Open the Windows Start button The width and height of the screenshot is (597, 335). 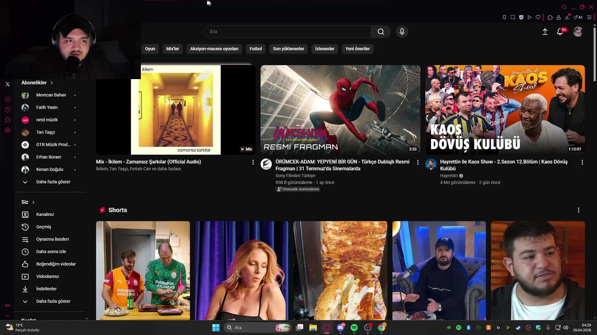coord(216,328)
